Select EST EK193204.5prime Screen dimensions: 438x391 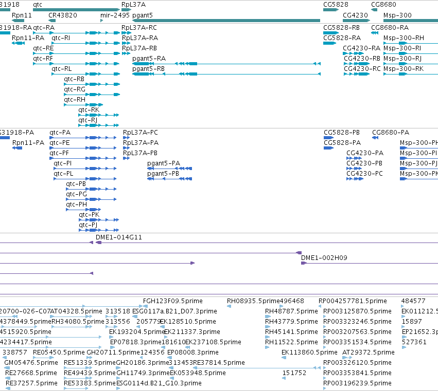click(x=136, y=332)
